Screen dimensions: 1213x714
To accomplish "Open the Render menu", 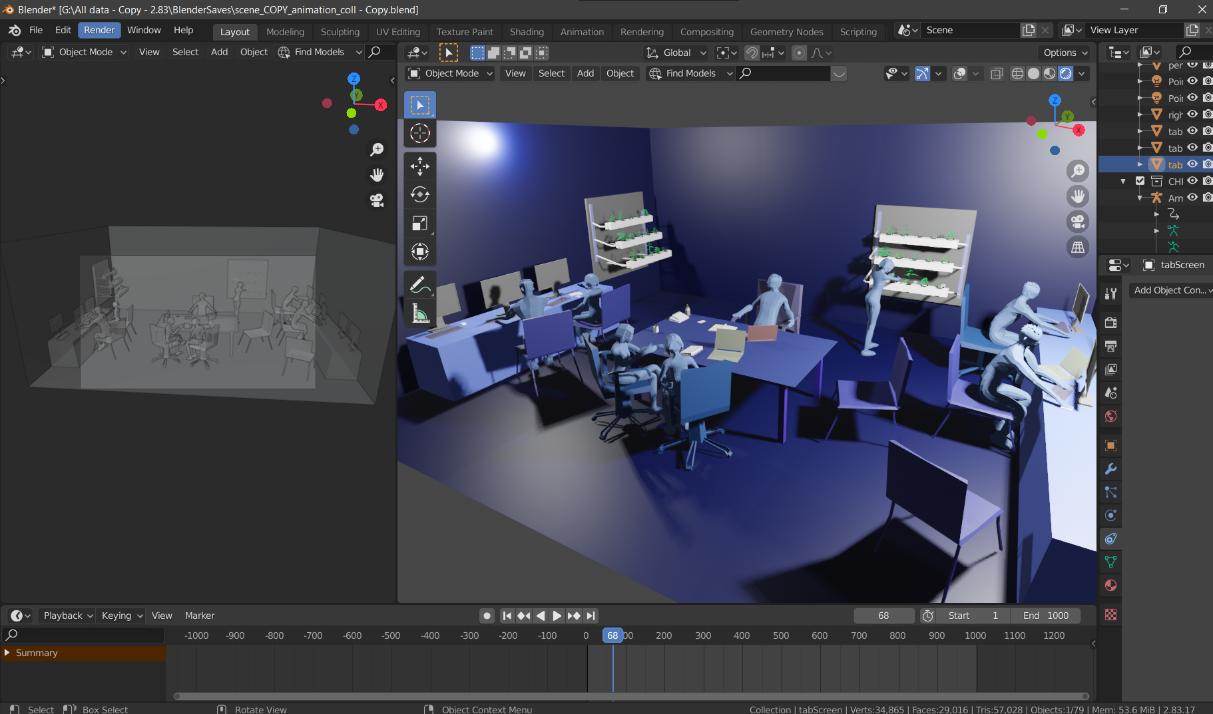I will coord(99,29).
